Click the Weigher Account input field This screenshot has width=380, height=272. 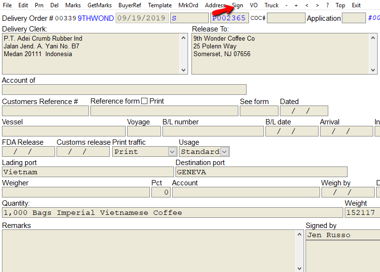point(246,192)
